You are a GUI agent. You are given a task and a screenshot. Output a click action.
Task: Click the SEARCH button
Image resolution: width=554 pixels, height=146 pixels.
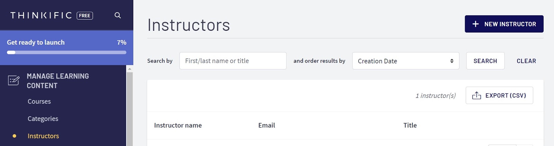pos(485,61)
